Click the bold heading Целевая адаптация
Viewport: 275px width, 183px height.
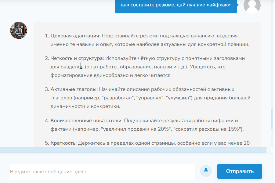coord(75,36)
